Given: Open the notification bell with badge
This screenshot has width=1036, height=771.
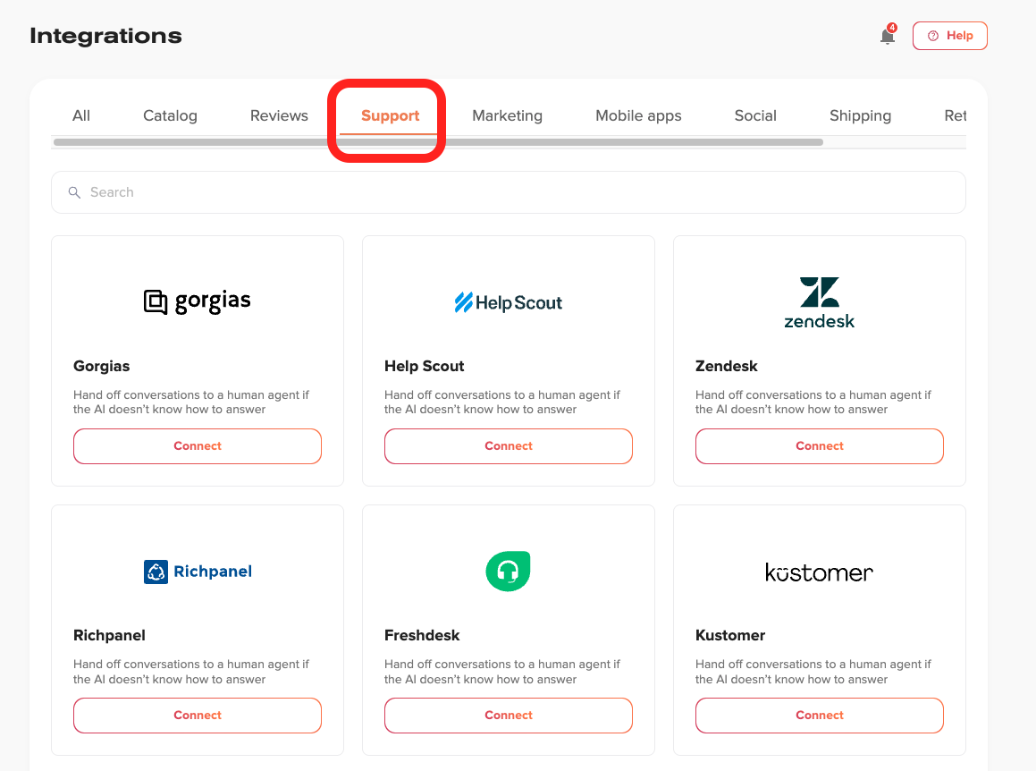Looking at the screenshot, I should (888, 35).
